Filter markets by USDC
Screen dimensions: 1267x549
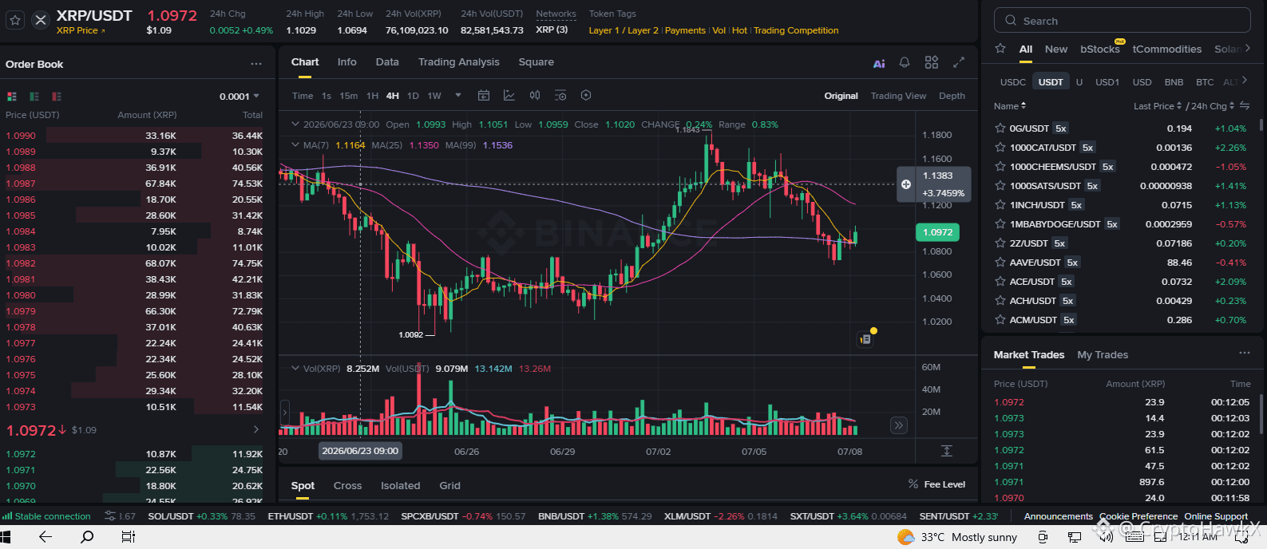(x=1013, y=82)
